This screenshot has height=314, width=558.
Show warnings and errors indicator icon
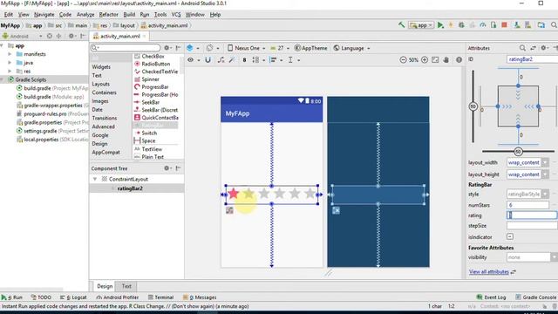pos(459,60)
